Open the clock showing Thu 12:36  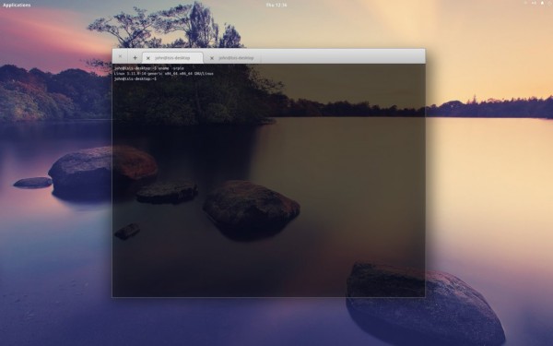coord(276,5)
